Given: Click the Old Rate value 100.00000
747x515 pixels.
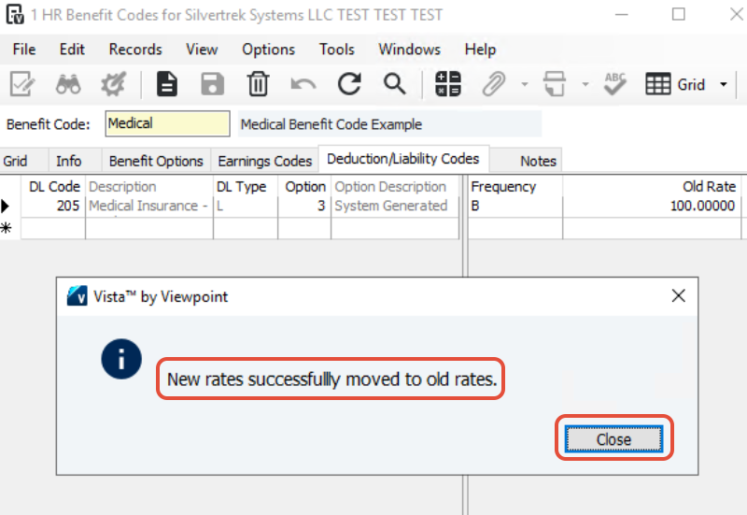Looking at the screenshot, I should click(x=651, y=206).
